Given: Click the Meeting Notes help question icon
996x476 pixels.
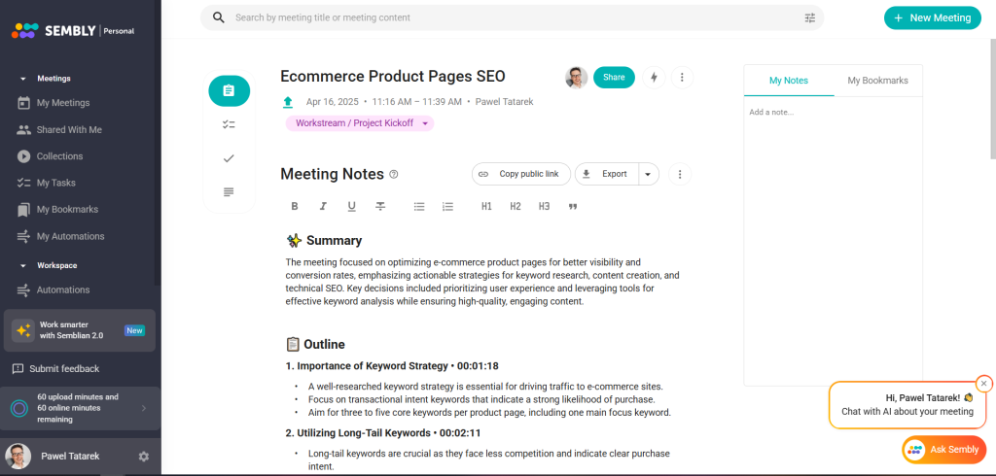Looking at the screenshot, I should click(394, 175).
